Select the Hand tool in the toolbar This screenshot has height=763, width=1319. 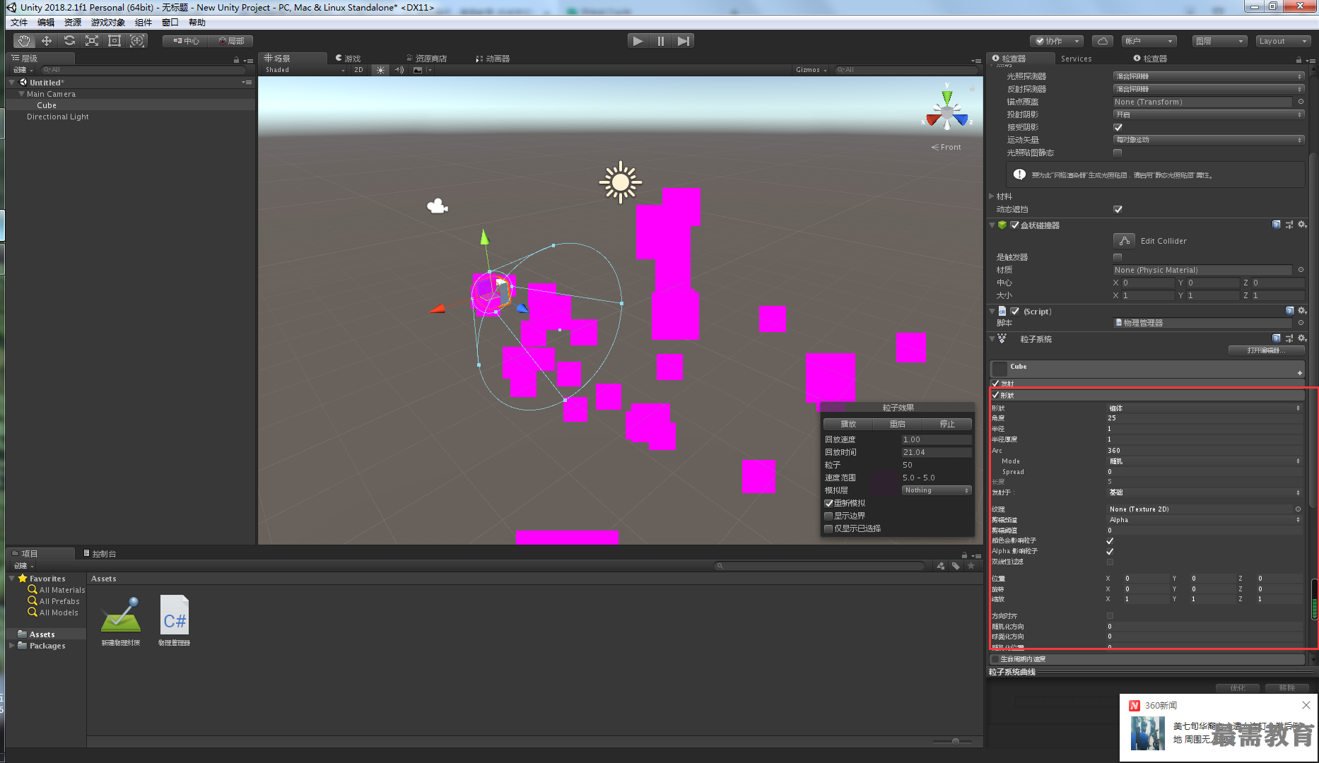click(24, 41)
